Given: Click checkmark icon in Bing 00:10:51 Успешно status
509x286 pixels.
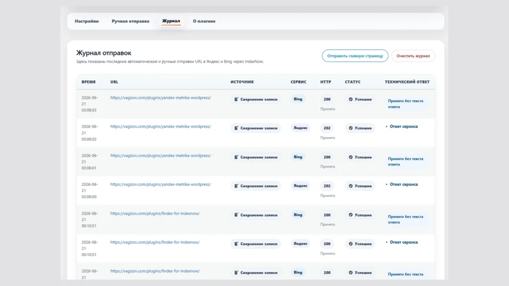Looking at the screenshot, I should (350, 215).
